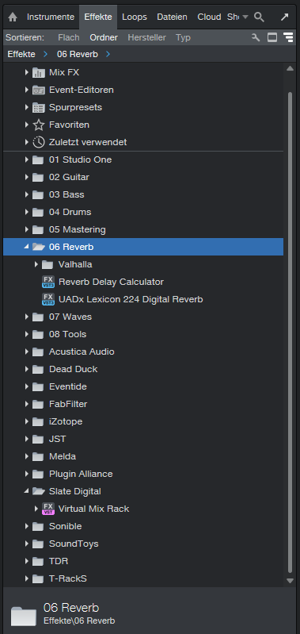Viewport: 300px width, 634px height.
Task: Expand the 07 Waves folder
Action: tap(27, 317)
